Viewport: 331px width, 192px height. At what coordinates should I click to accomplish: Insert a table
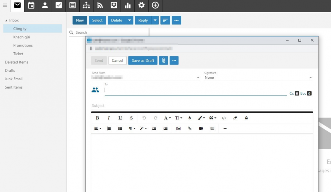212,128
